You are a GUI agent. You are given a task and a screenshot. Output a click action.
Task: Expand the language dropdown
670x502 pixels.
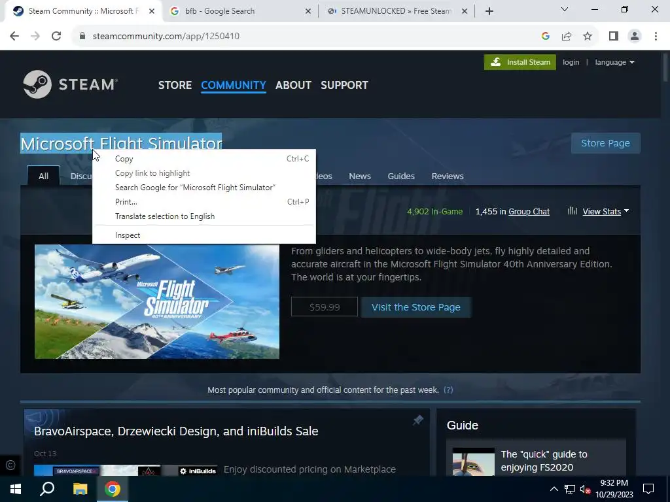point(614,62)
